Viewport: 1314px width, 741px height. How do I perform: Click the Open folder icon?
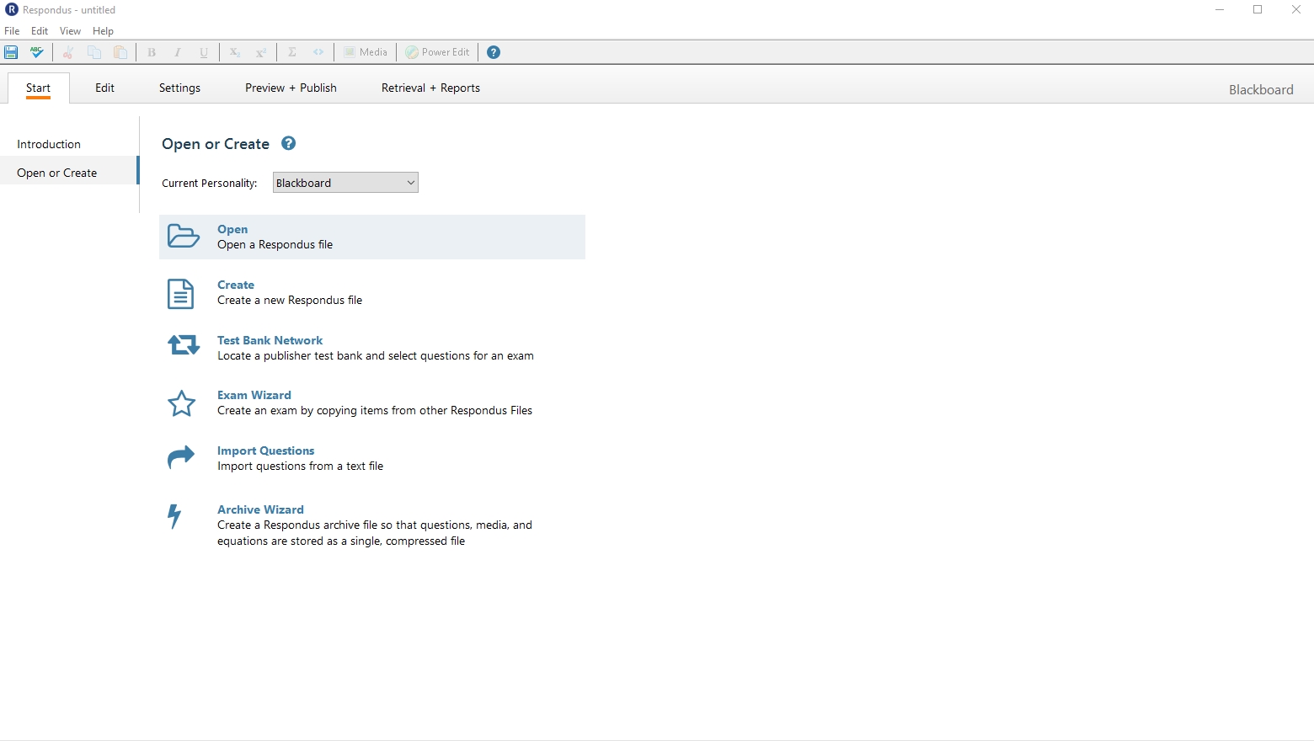(x=183, y=237)
